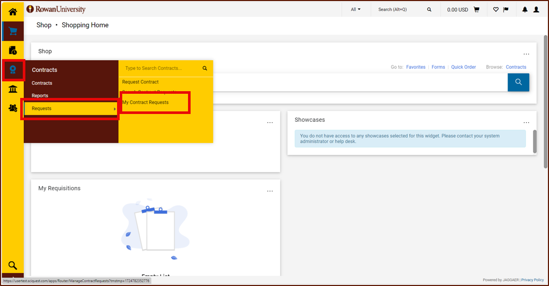The image size is (549, 286).
Task: Open the Suppliers people sidebar icon
Action: [x=13, y=108]
